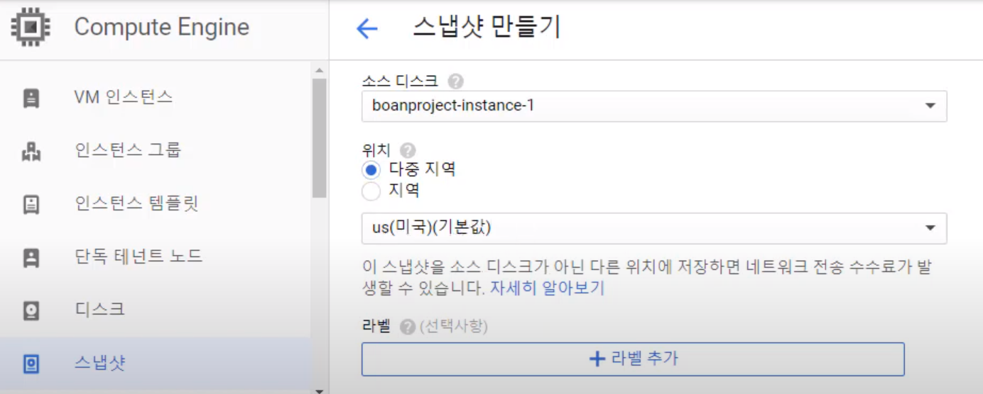Image resolution: width=983 pixels, height=394 pixels.
Task: Open help tooltip next to 위치
Action: [x=407, y=150]
